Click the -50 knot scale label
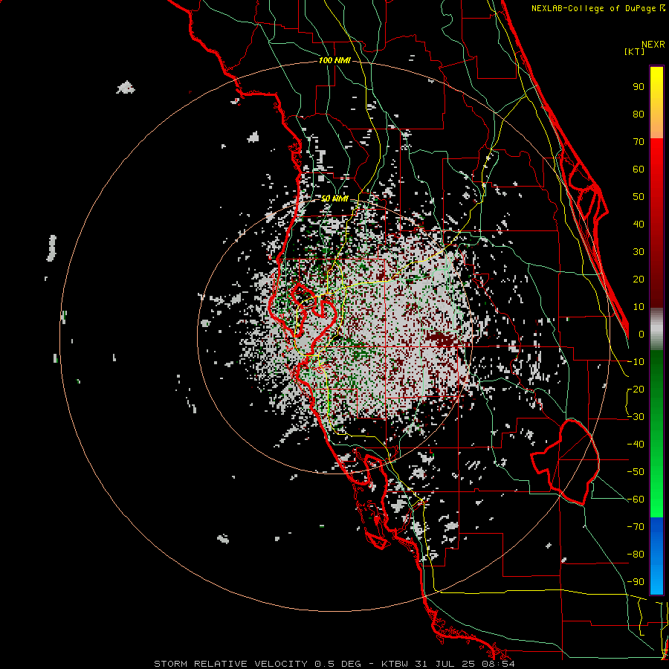Screen dimensions: 669x669 coord(636,472)
